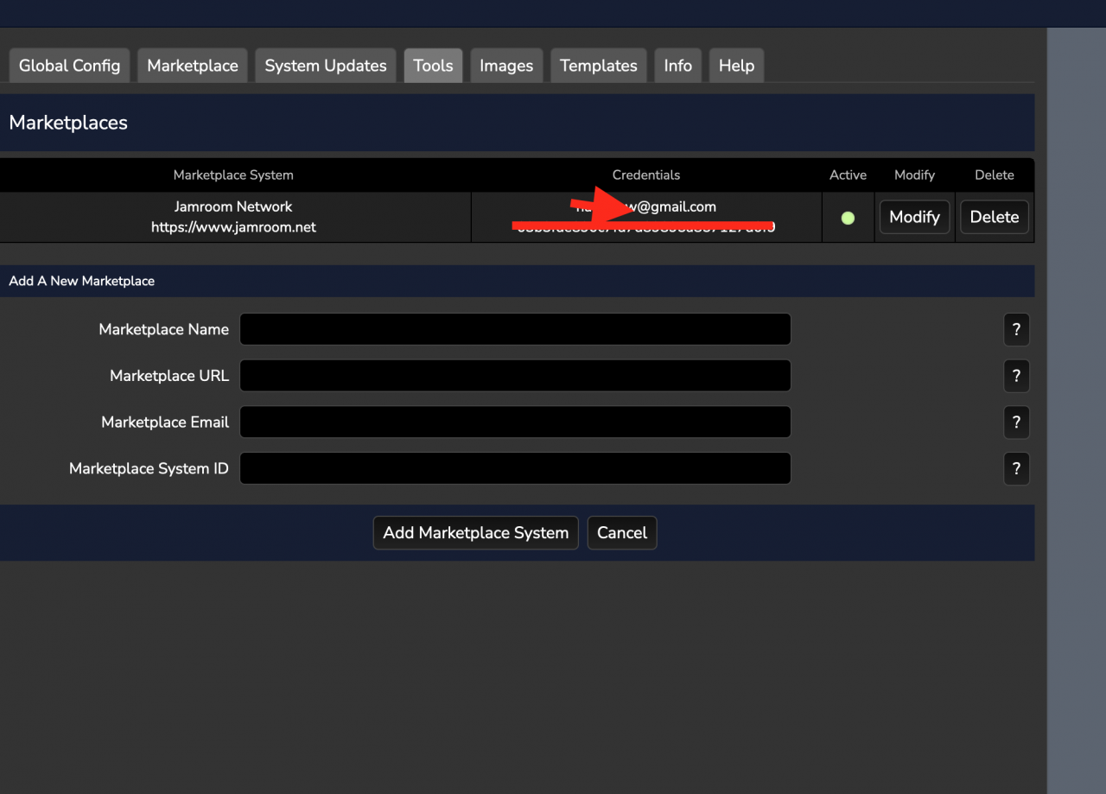Go to the System Updates tab
1106x794 pixels.
[x=325, y=66]
